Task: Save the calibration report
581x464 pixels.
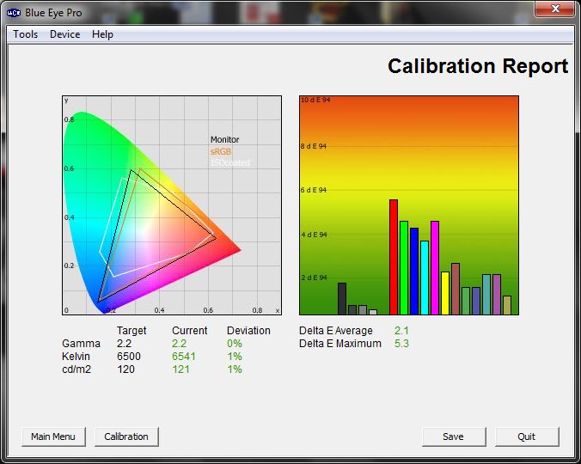Action: tap(454, 437)
